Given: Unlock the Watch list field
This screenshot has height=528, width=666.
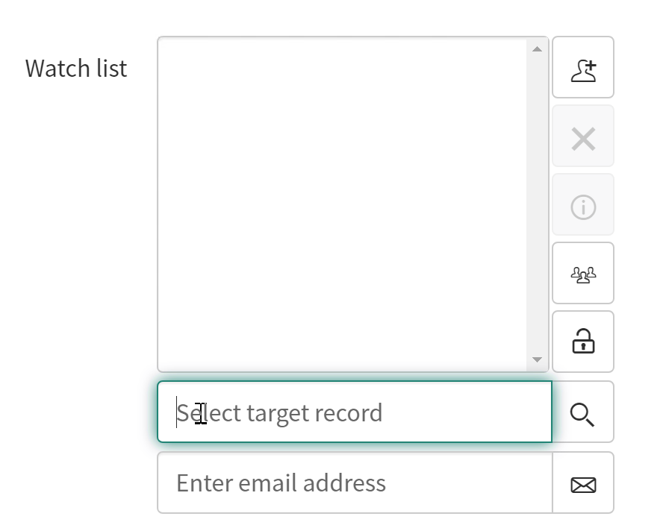Looking at the screenshot, I should (582, 342).
